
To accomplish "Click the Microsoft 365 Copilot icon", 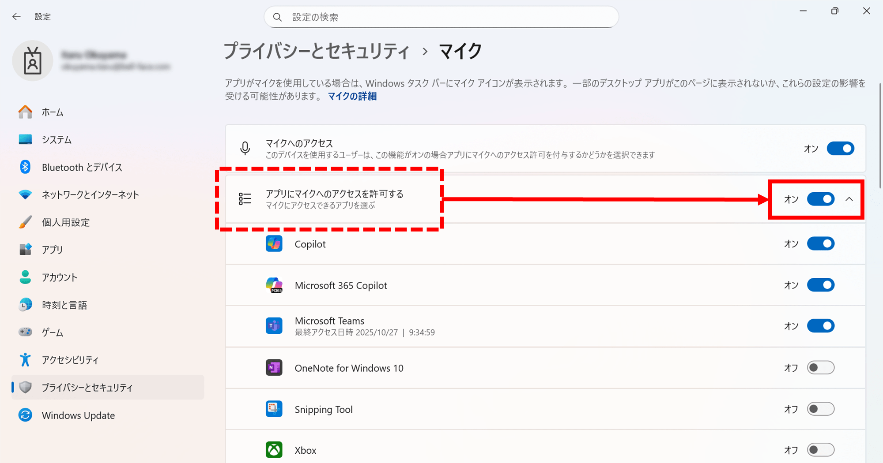I will (x=274, y=285).
